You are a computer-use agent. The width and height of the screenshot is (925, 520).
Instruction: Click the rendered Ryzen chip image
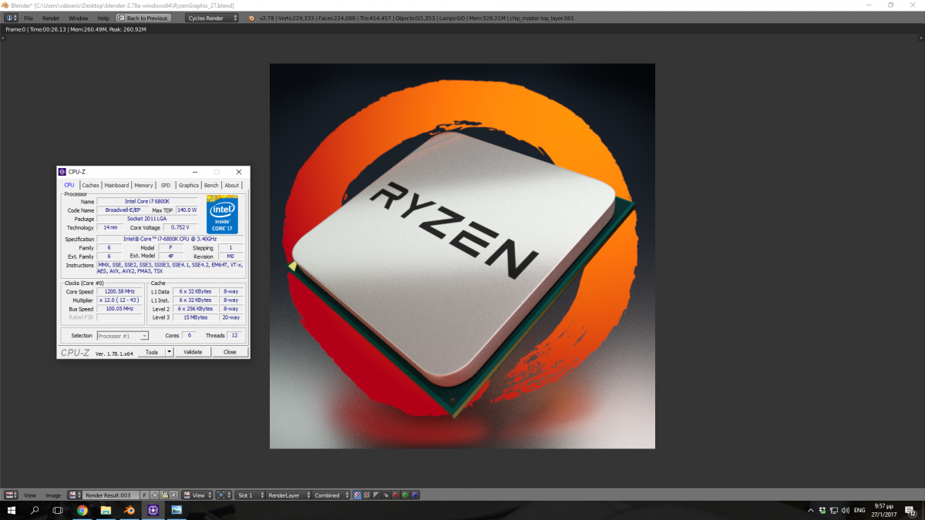click(462, 256)
